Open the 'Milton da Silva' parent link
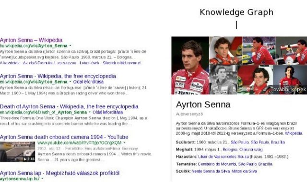 (x=244, y=171)
